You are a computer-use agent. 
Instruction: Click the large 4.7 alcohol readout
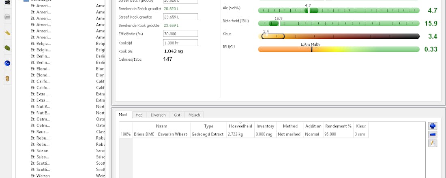click(432, 11)
